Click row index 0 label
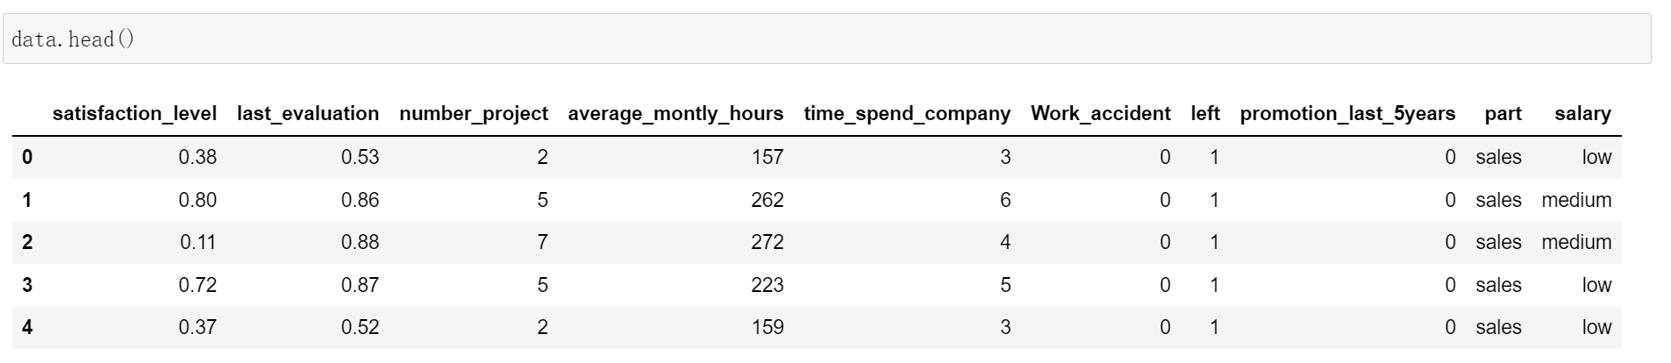 pyautogui.click(x=27, y=158)
